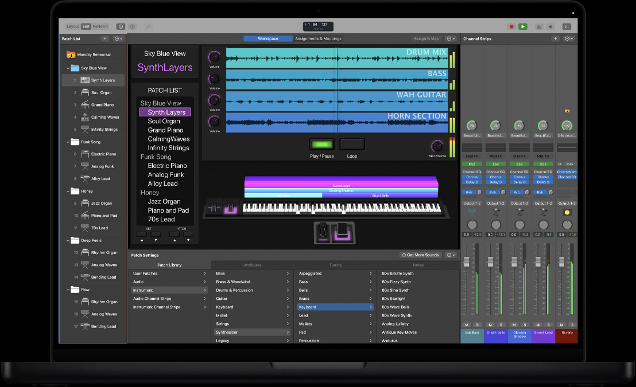This screenshot has height=387, width=636.
Task: Click the ES2 instrument slot on a channel strip
Action: pyautogui.click(x=472, y=163)
